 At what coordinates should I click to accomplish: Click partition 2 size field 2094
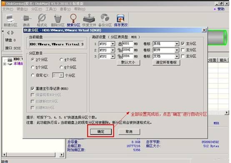coord(128,50)
